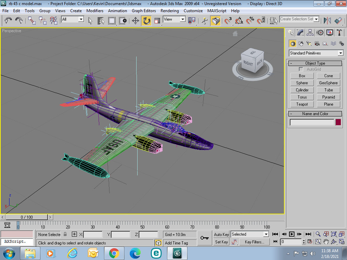The height and width of the screenshot is (260, 347).
Task: Collapse the Name and Color rollout
Action: [x=315, y=114]
